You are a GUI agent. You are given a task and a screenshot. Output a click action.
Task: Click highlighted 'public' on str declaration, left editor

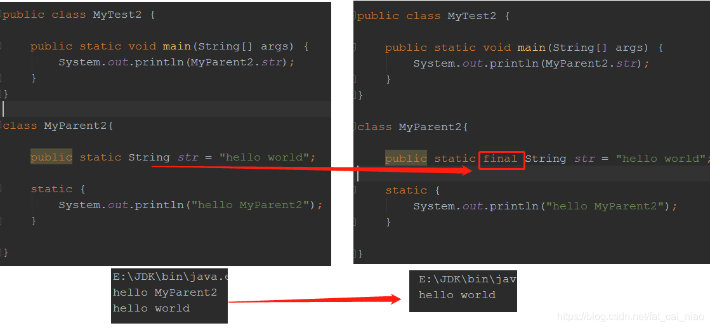click(x=51, y=157)
